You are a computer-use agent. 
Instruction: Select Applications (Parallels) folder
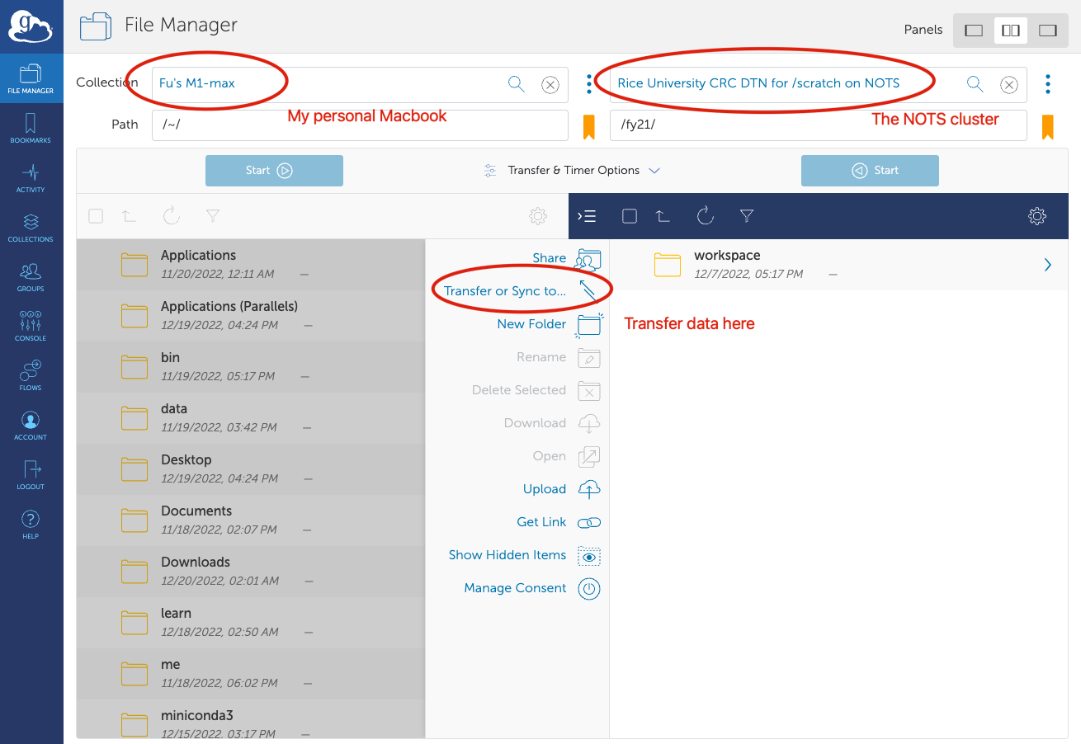click(x=251, y=316)
